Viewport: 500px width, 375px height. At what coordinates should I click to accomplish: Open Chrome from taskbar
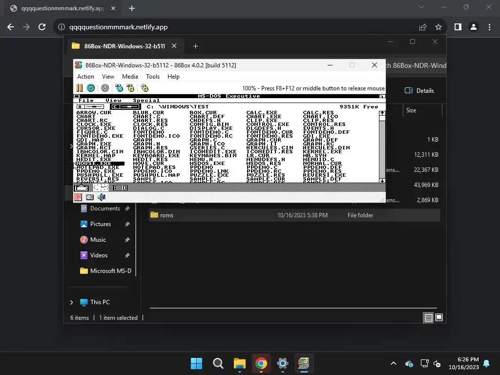click(261, 363)
